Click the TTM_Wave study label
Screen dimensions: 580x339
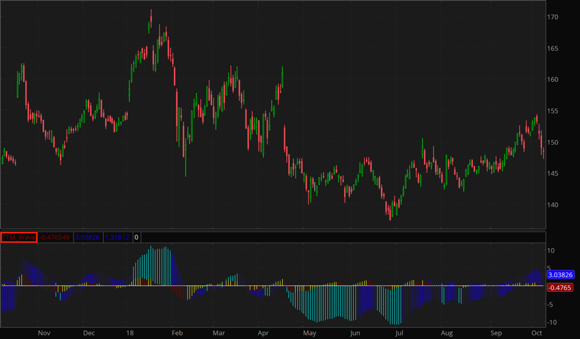[x=19, y=237]
